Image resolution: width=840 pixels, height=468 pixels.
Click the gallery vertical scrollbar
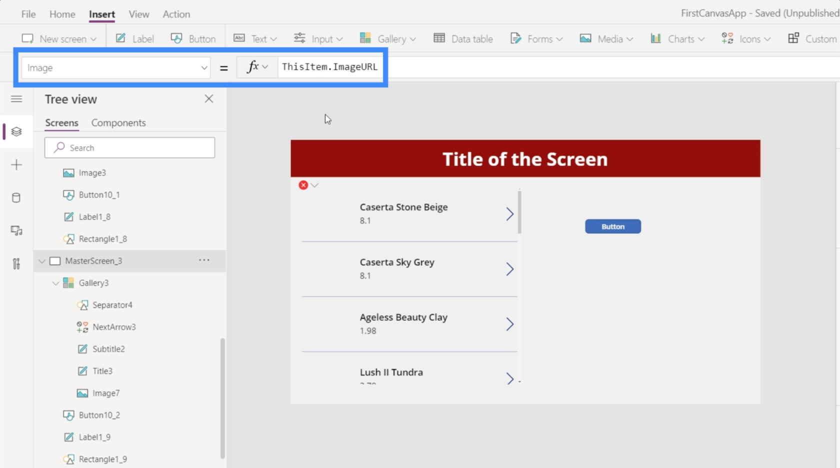(x=520, y=212)
